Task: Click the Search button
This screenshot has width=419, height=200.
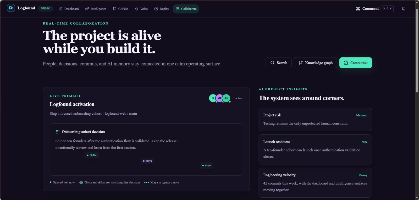Action: [x=279, y=63]
